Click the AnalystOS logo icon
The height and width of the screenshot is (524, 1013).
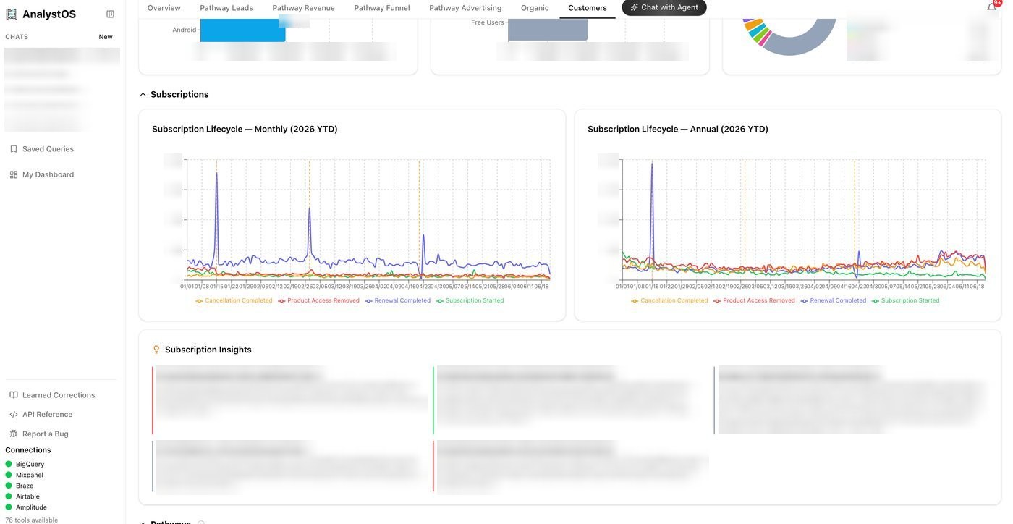12,14
